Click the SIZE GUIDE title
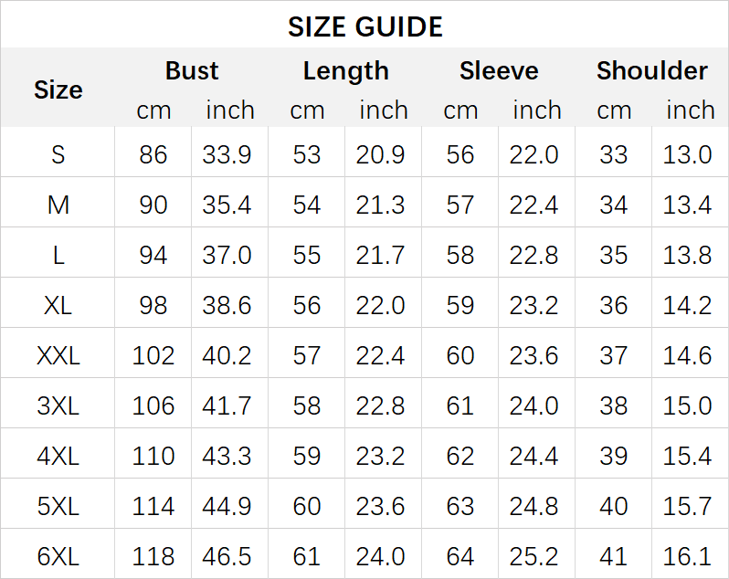Viewport: 729px width, 579px height. [364, 26]
